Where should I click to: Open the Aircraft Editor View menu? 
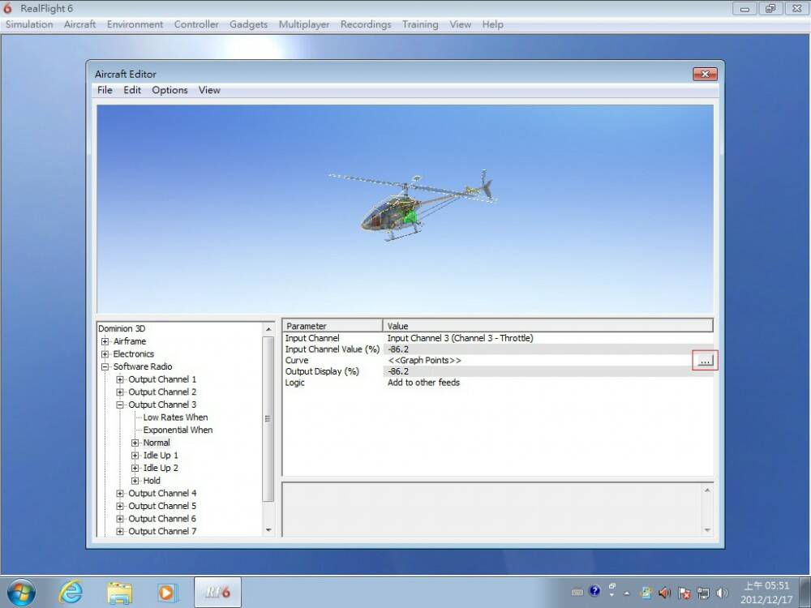209,90
